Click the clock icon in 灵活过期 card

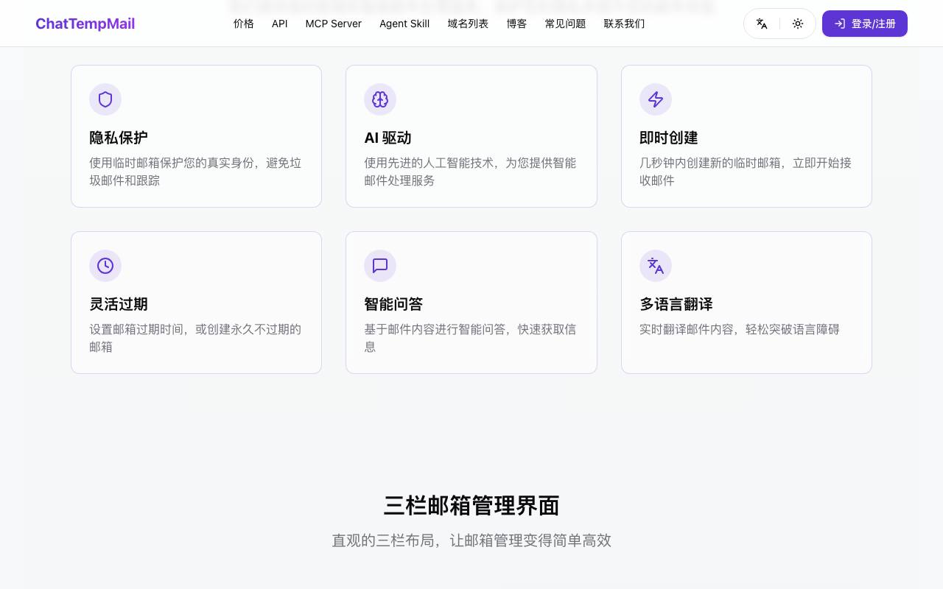pyautogui.click(x=105, y=266)
